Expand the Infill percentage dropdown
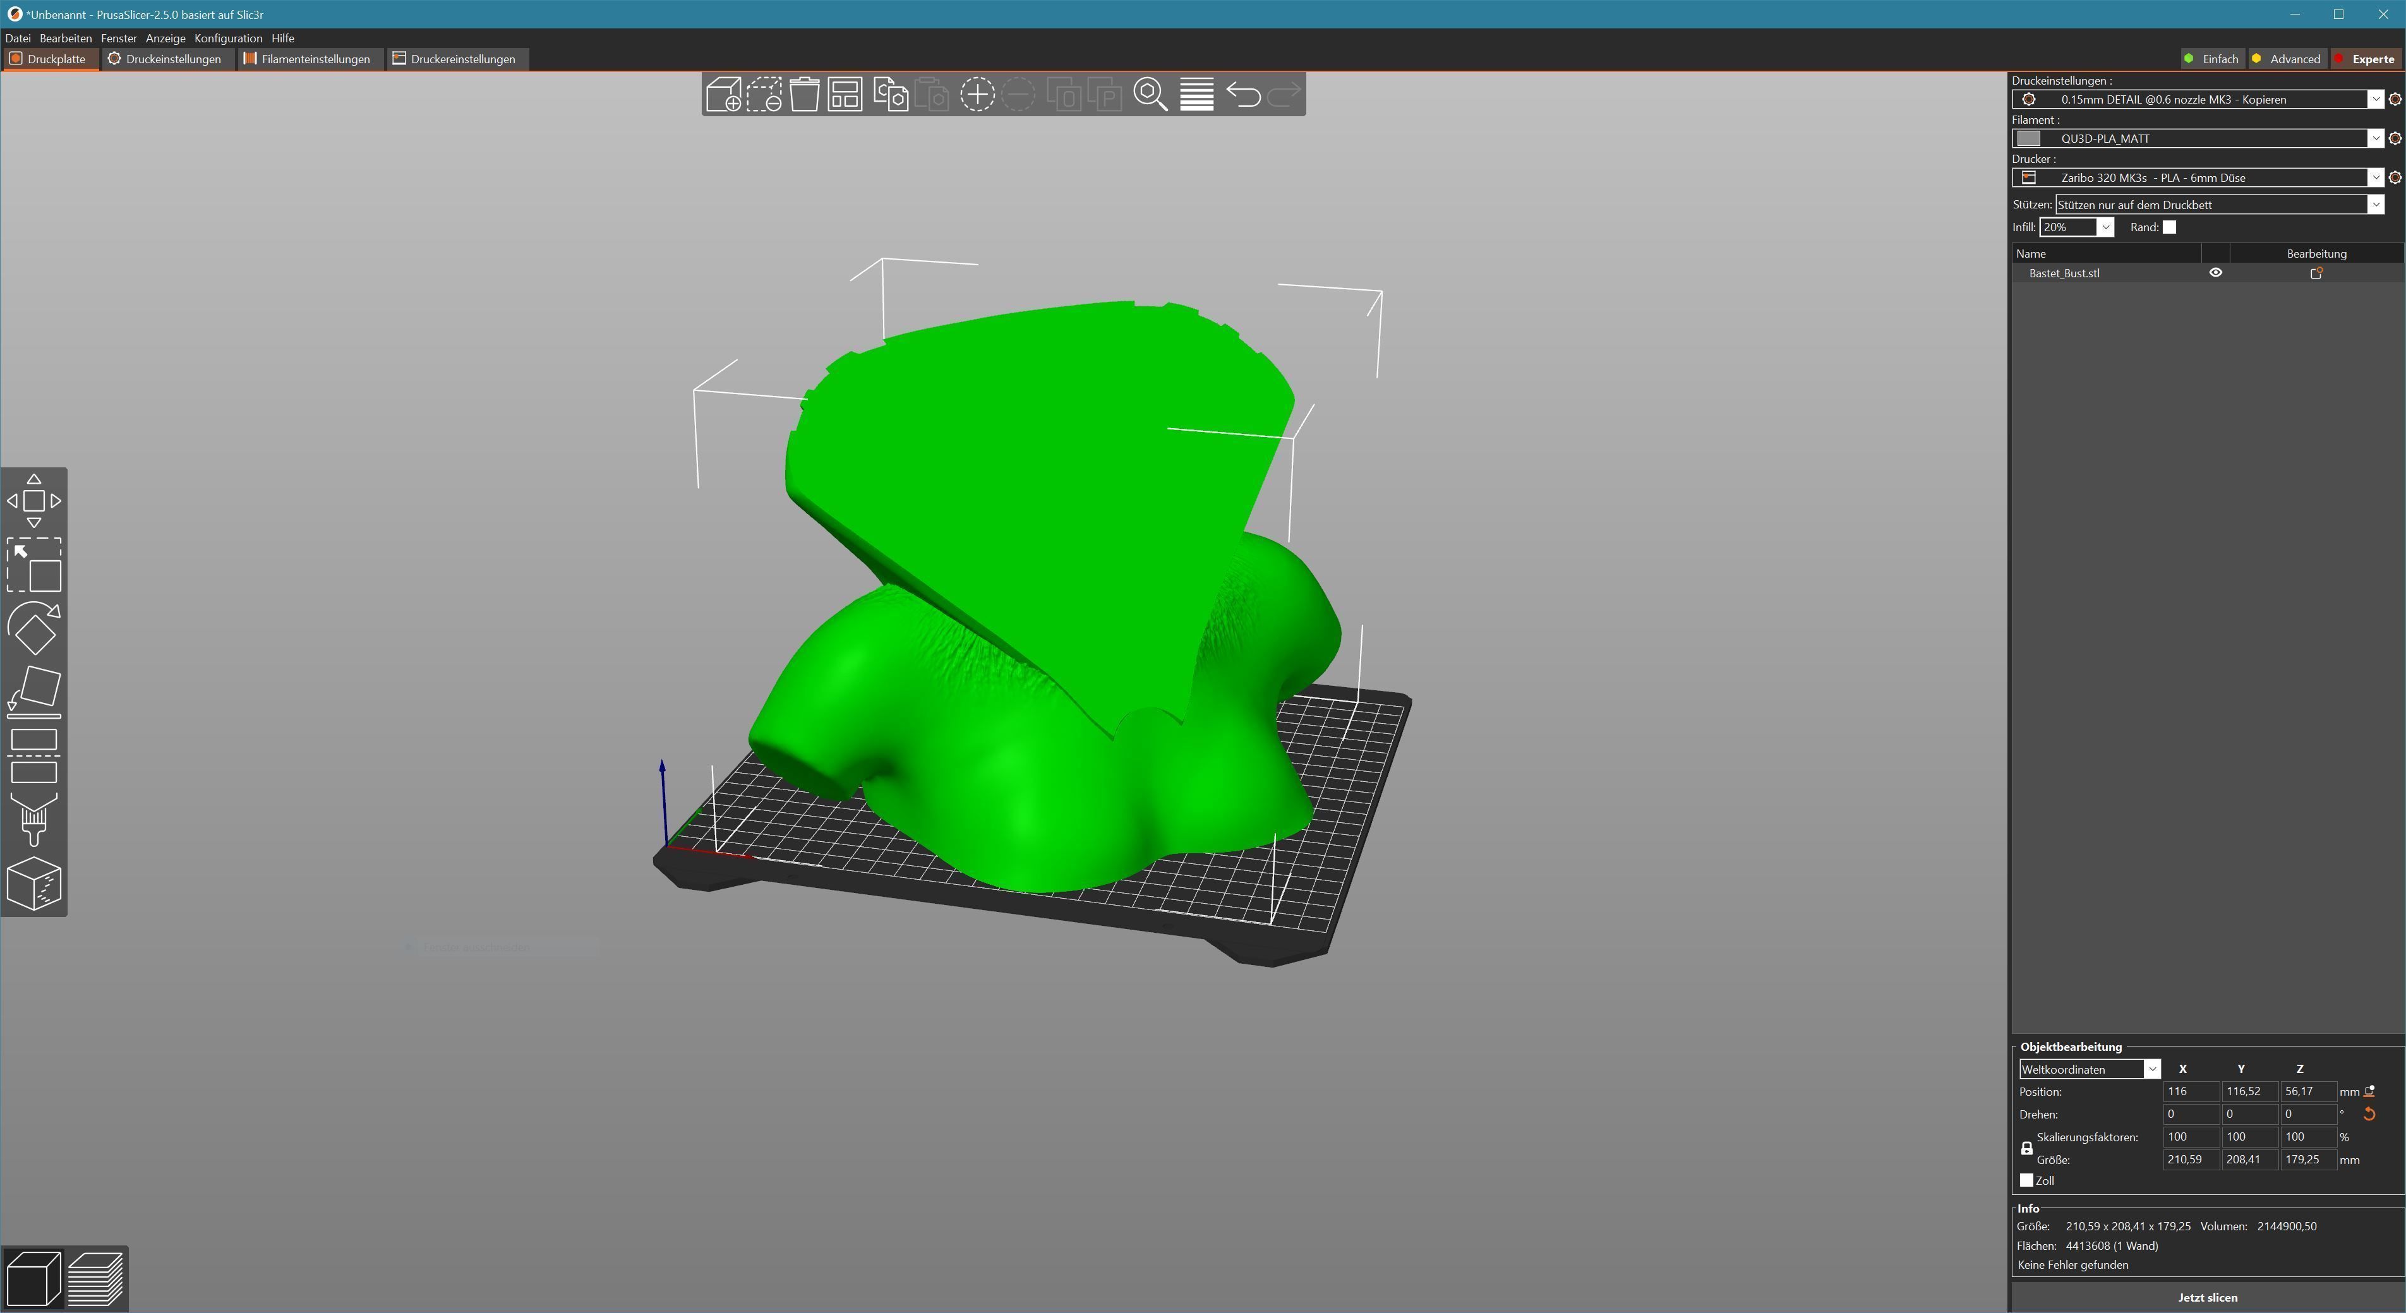This screenshot has width=2406, height=1313. tap(2105, 228)
